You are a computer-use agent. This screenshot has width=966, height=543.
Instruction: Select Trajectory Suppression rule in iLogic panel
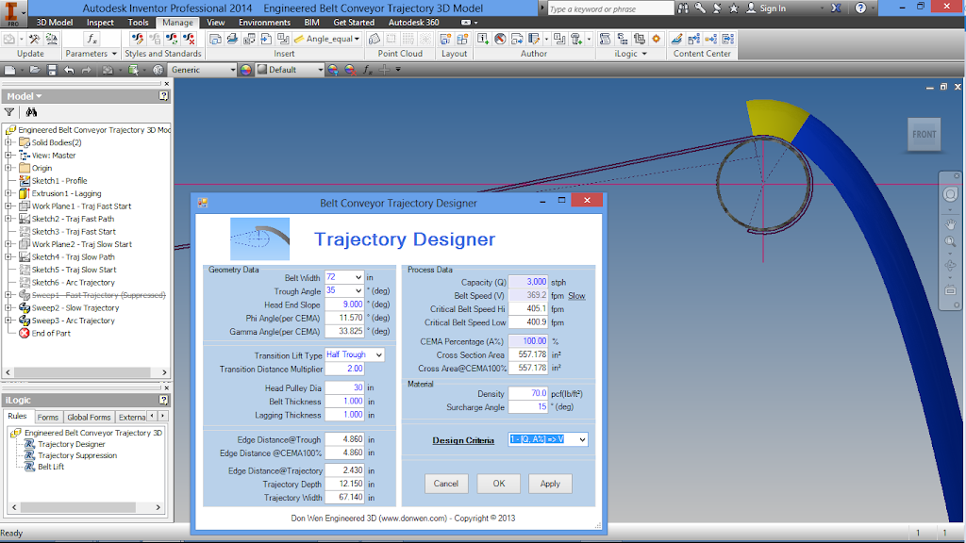77,455
